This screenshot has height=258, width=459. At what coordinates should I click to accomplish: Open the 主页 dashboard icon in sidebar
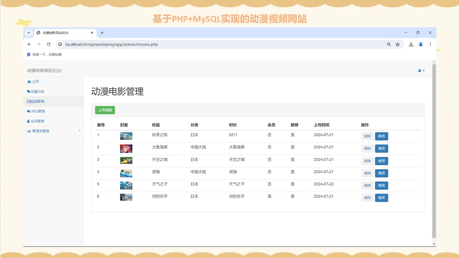28,81
